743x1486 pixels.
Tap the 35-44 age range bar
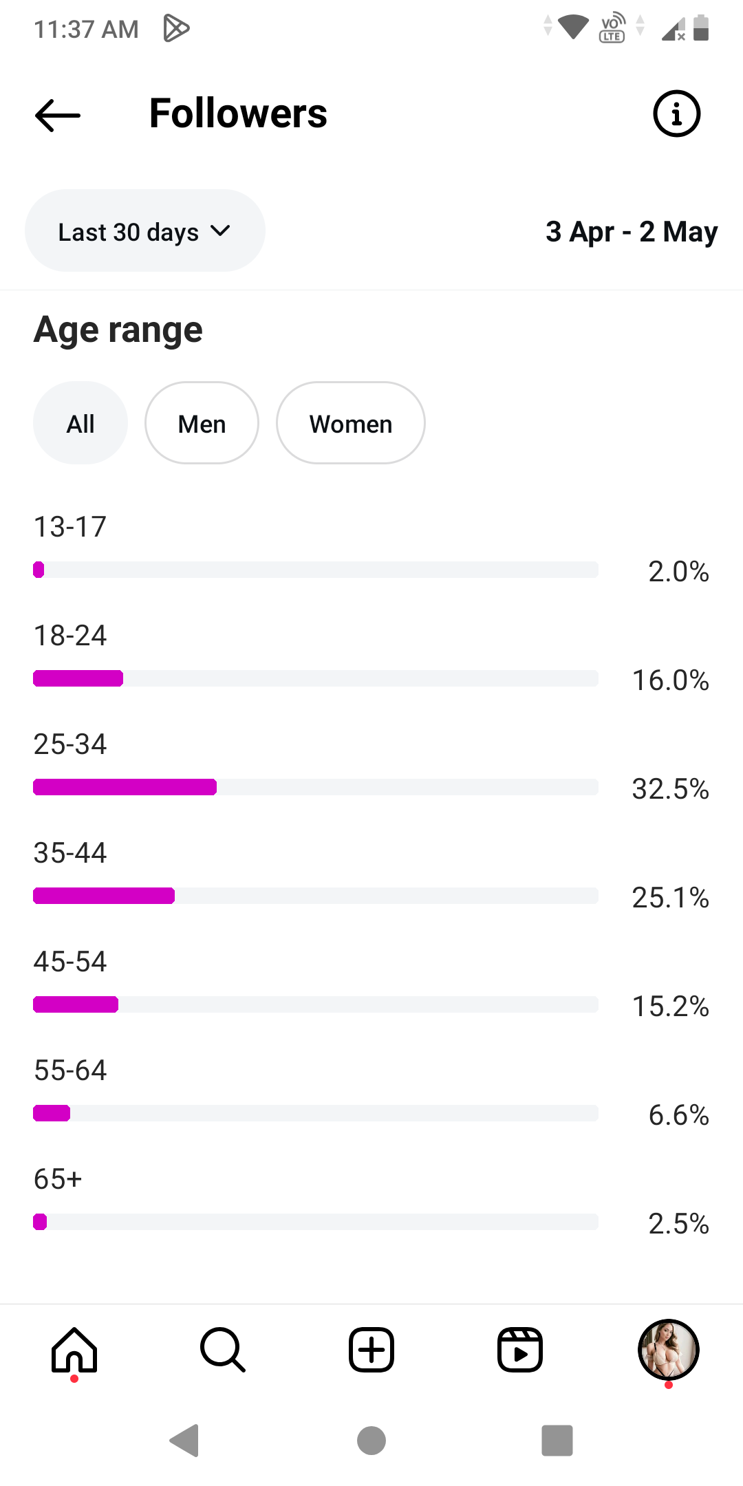click(315, 896)
